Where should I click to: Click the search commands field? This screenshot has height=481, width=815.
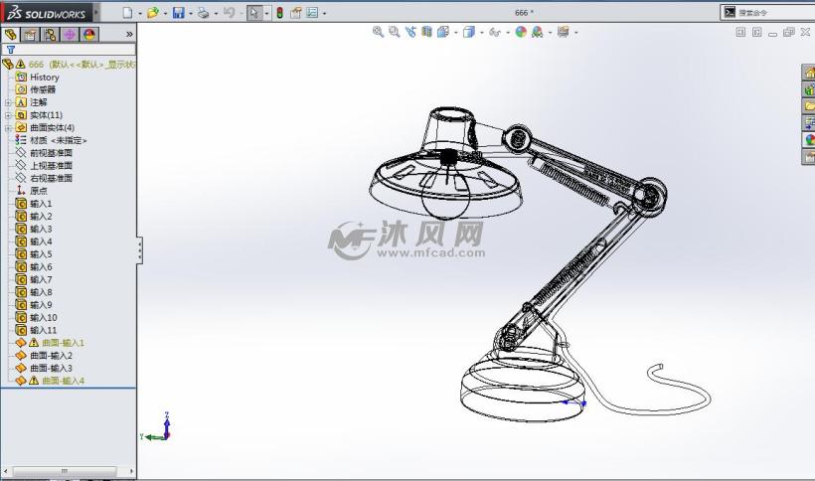[x=776, y=13]
